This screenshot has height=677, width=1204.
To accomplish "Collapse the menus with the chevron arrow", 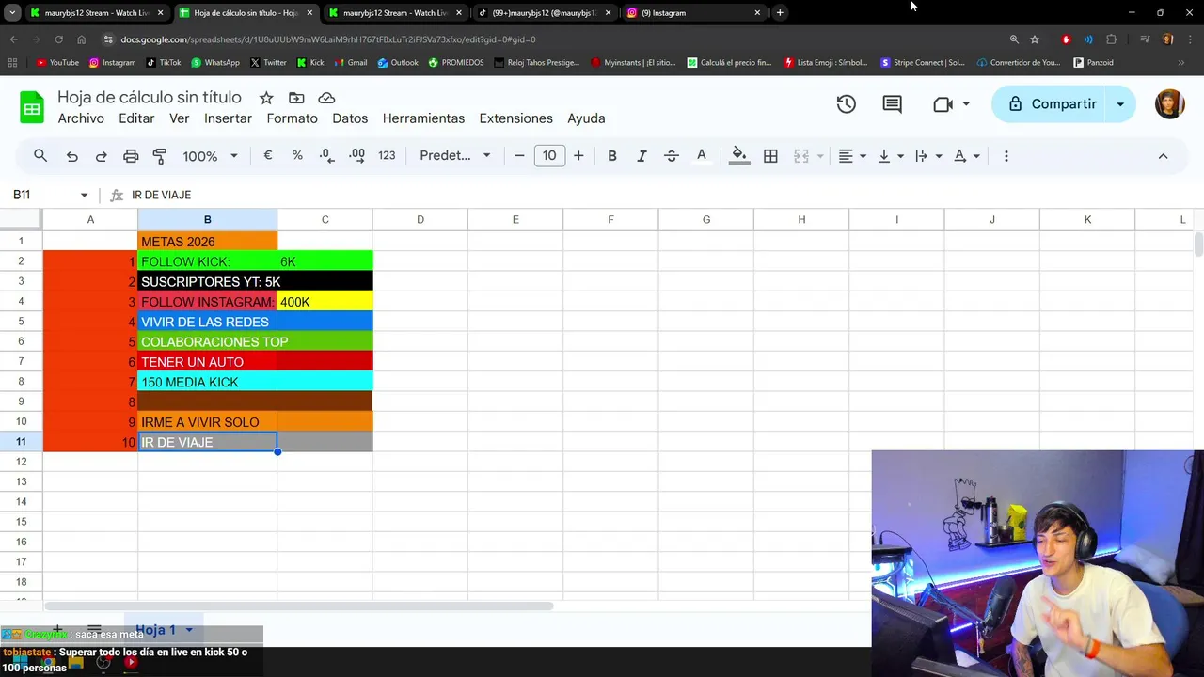I will coord(1163,156).
